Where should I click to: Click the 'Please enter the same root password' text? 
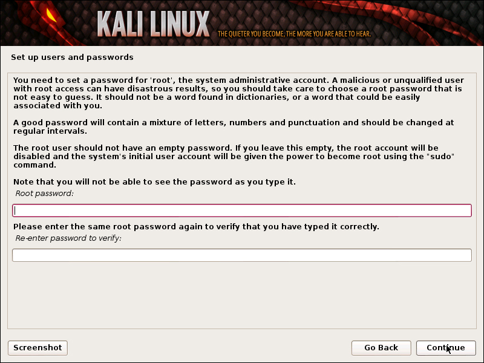[x=196, y=226]
